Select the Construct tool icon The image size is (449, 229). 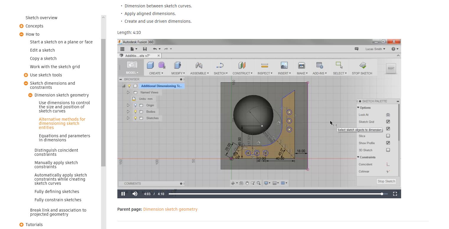pos(242,65)
